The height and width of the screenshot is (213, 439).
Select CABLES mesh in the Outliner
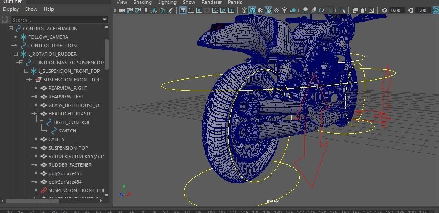56,139
